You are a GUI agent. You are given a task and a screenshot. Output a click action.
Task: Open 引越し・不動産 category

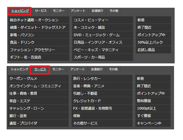tap(102, 93)
